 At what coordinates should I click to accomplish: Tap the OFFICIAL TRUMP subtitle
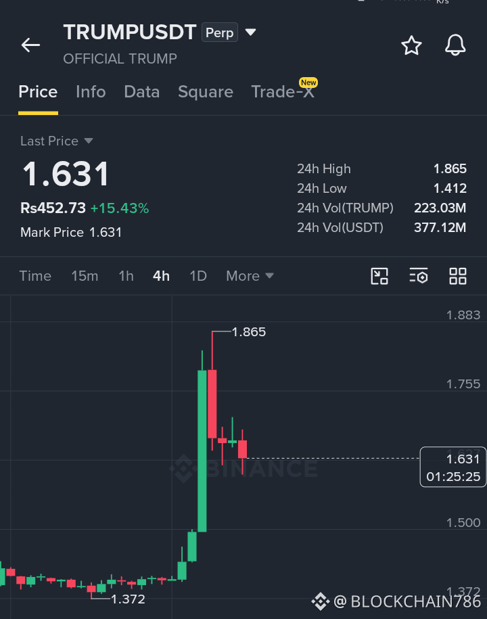pyautogui.click(x=120, y=59)
